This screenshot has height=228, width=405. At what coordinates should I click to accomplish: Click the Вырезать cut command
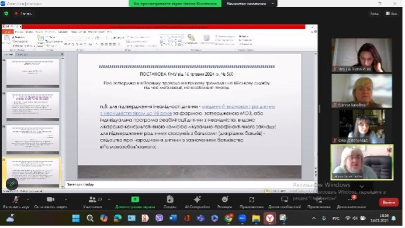(x=18, y=37)
